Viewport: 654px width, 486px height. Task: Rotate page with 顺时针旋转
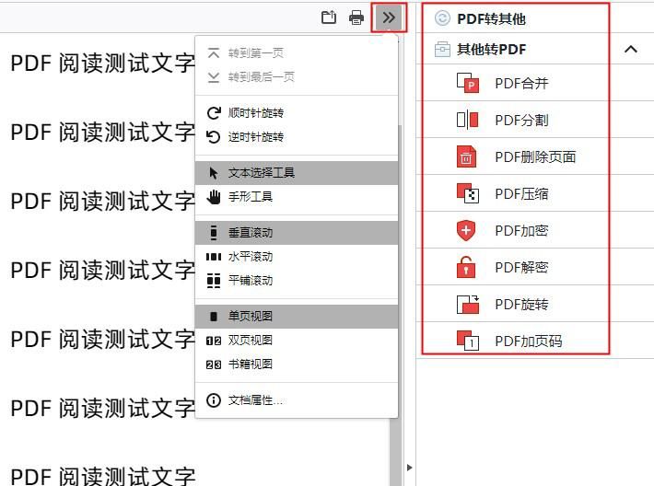point(297,113)
